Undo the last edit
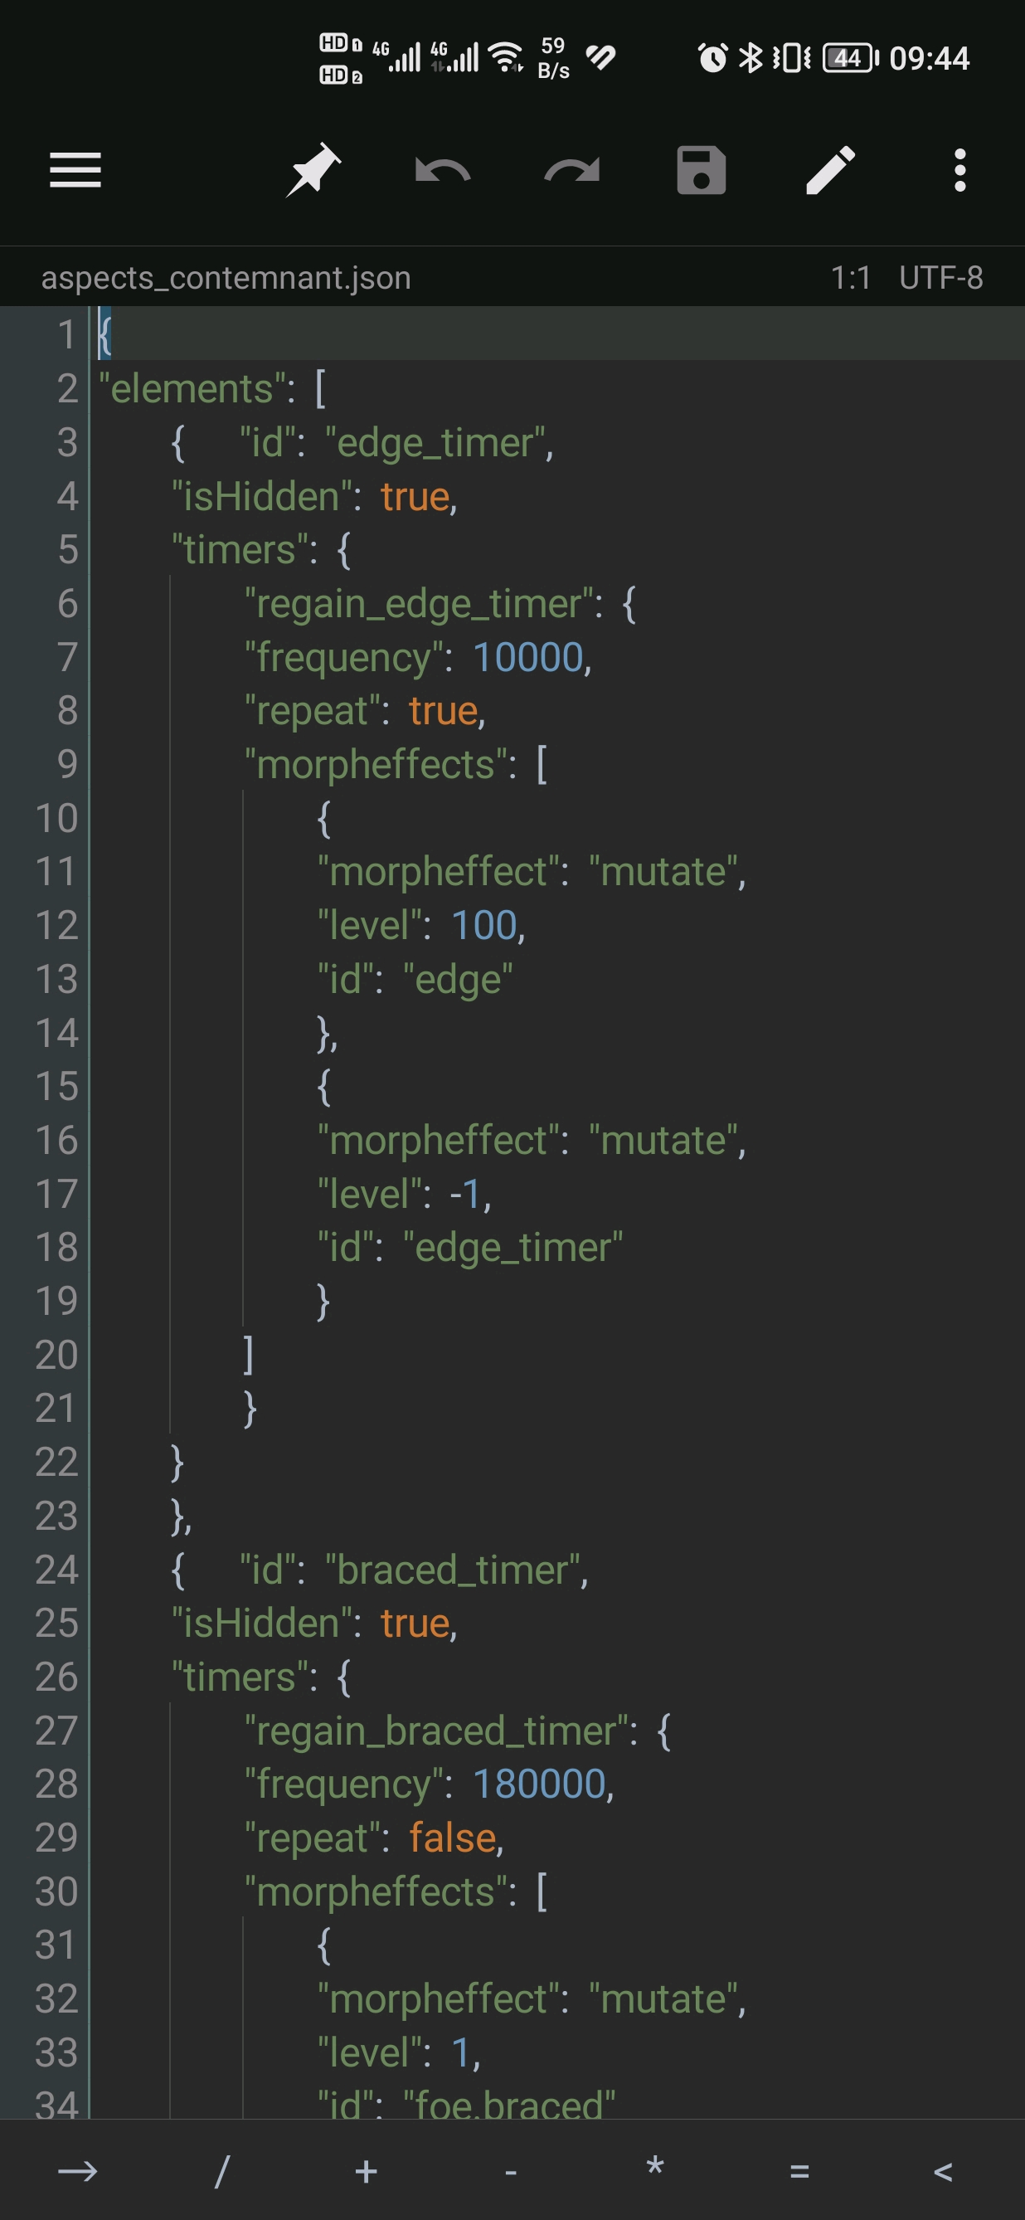This screenshot has width=1025, height=2220. [x=443, y=171]
